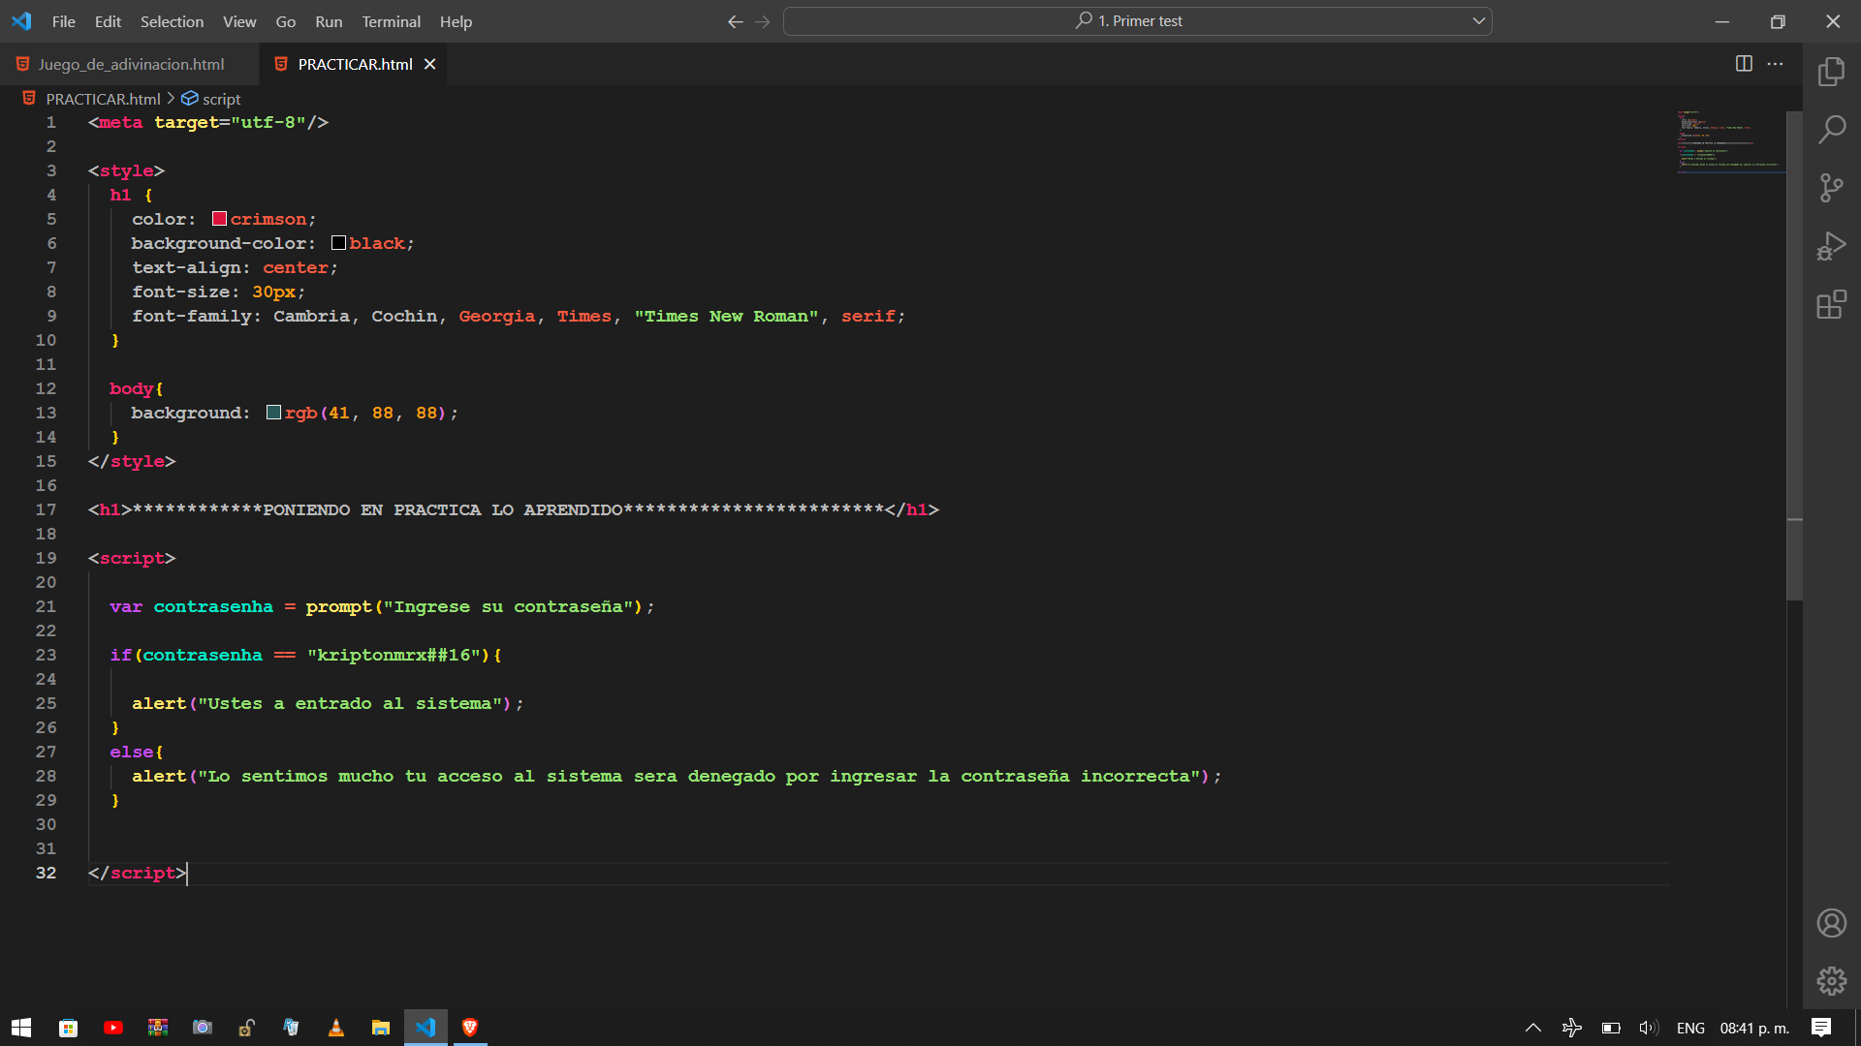Select the PRACTICAR.html tab
This screenshot has width=1861, height=1046.
coord(355,64)
